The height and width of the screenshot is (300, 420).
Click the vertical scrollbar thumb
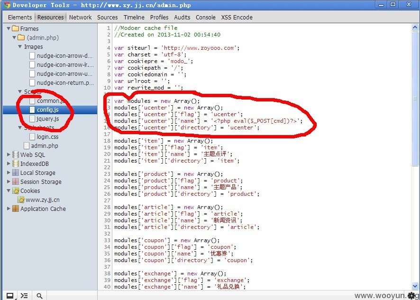[415, 99]
